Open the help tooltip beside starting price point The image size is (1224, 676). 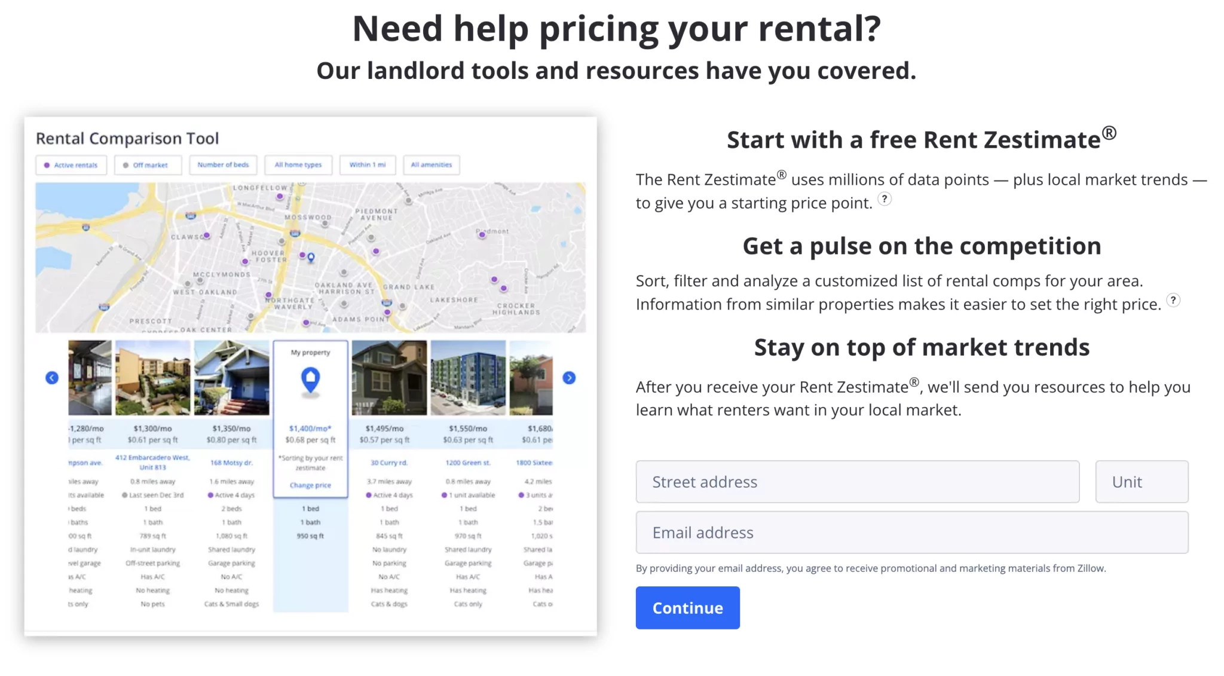[x=885, y=200]
